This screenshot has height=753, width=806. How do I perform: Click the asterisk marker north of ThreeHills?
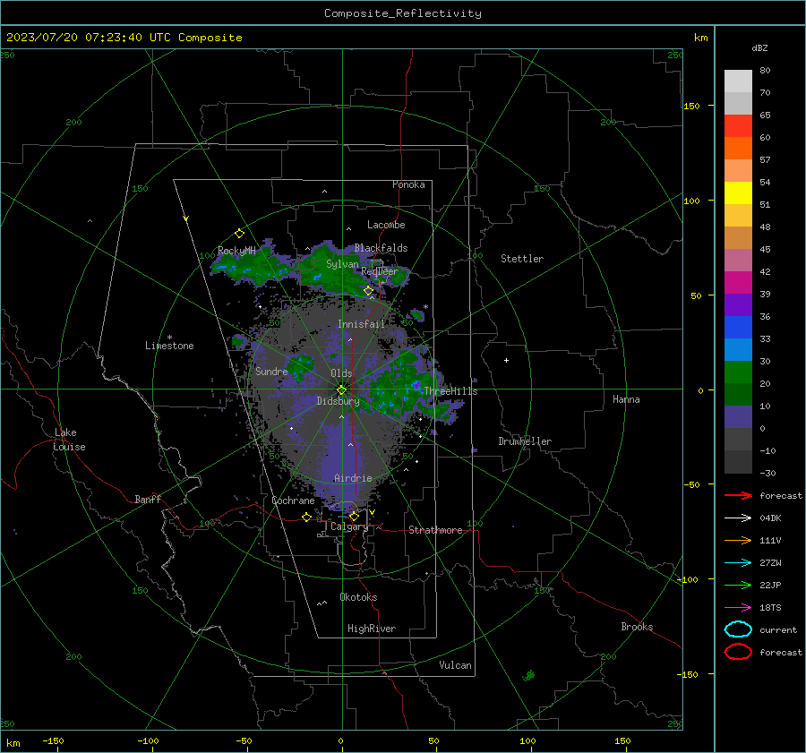pyautogui.click(x=425, y=307)
